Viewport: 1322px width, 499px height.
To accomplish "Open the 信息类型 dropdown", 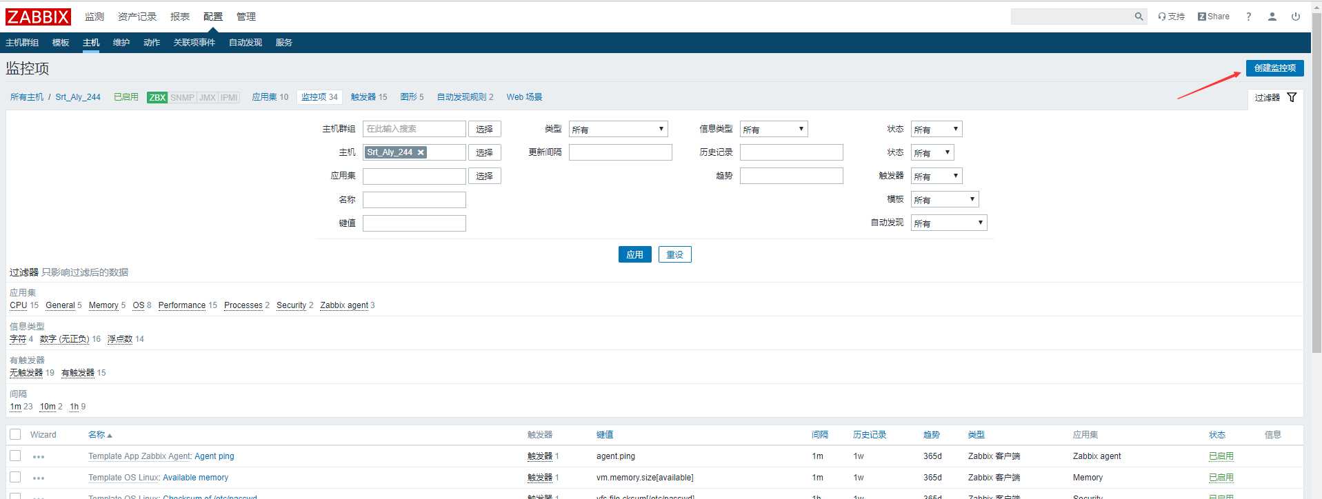I will point(774,129).
